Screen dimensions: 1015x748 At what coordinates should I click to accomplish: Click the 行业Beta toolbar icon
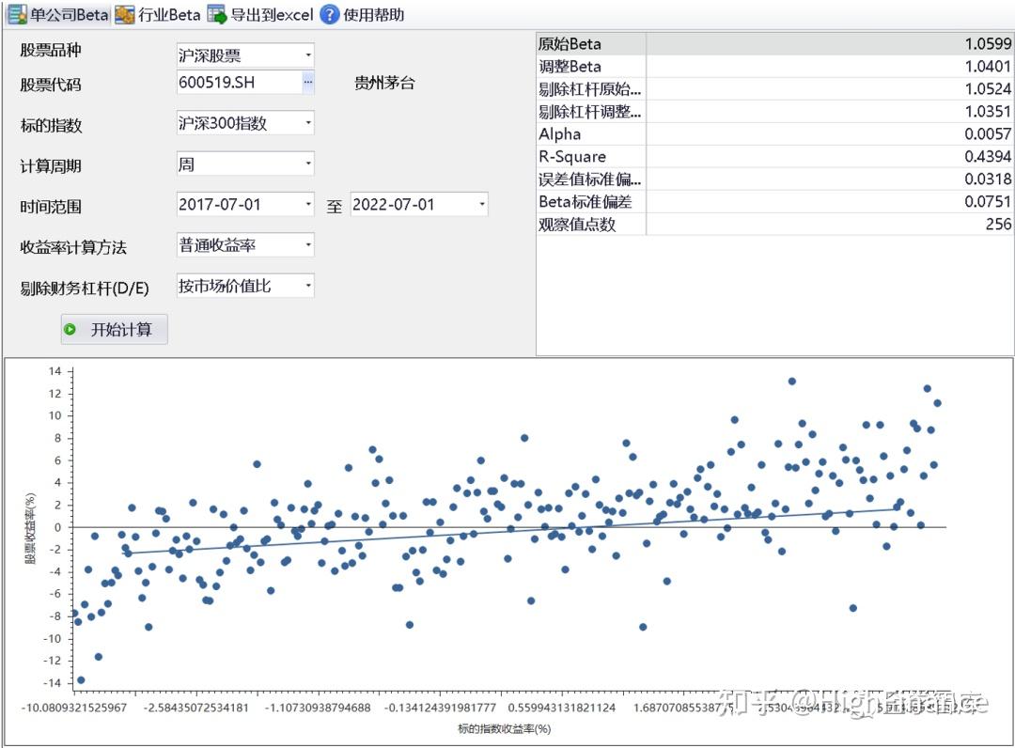[125, 14]
